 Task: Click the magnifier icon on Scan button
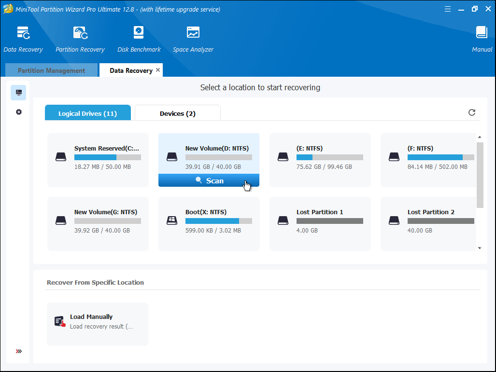(198, 180)
